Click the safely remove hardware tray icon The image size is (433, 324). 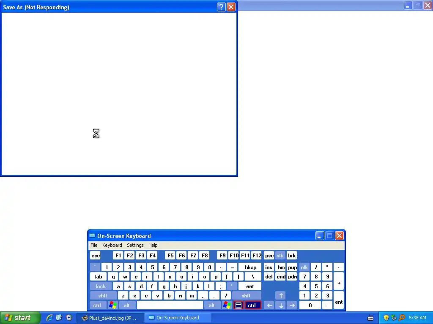pyautogui.click(x=394, y=318)
